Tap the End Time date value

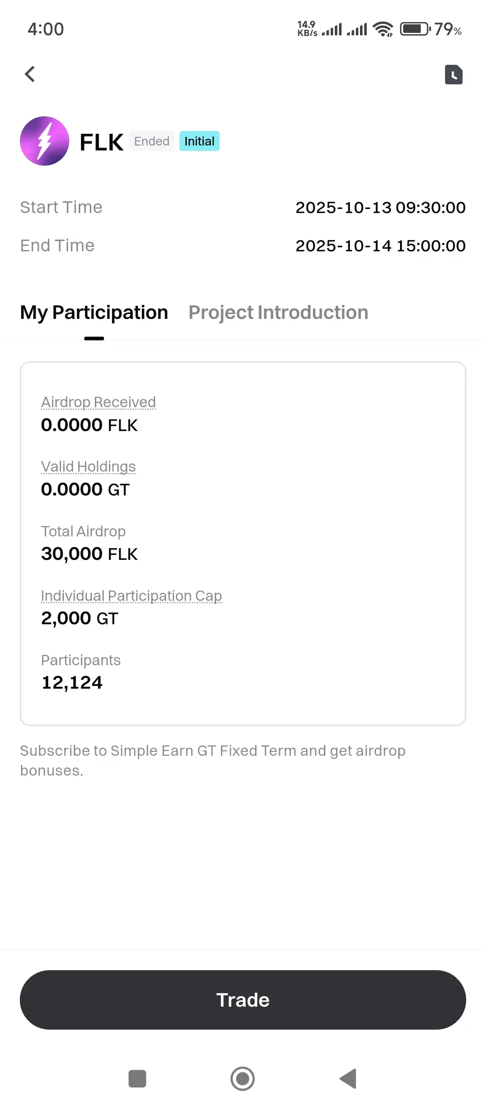pos(380,246)
